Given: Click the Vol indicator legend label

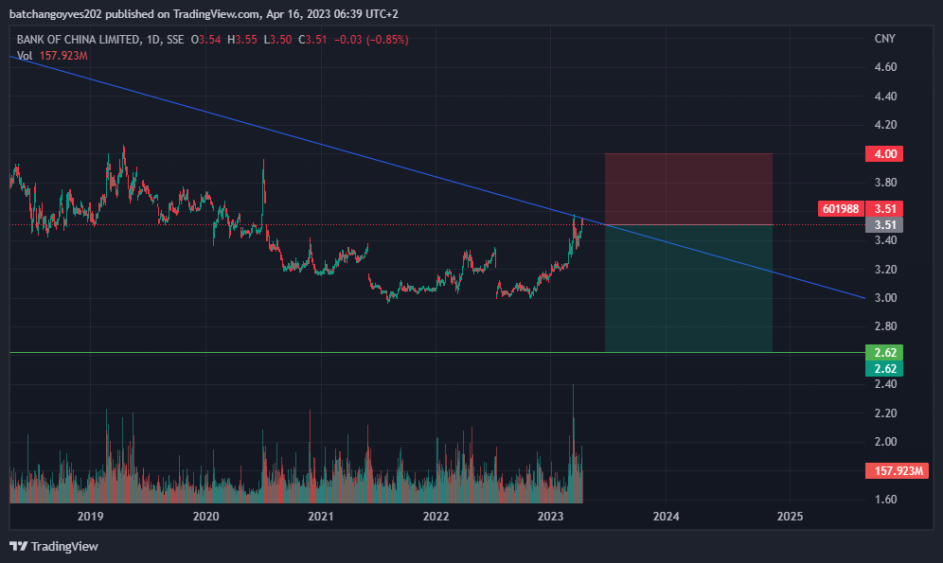Looking at the screenshot, I should [x=25, y=55].
